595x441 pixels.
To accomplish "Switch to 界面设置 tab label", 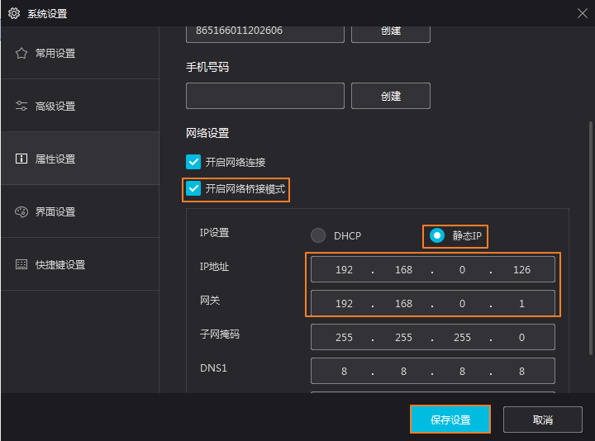I will (x=55, y=211).
